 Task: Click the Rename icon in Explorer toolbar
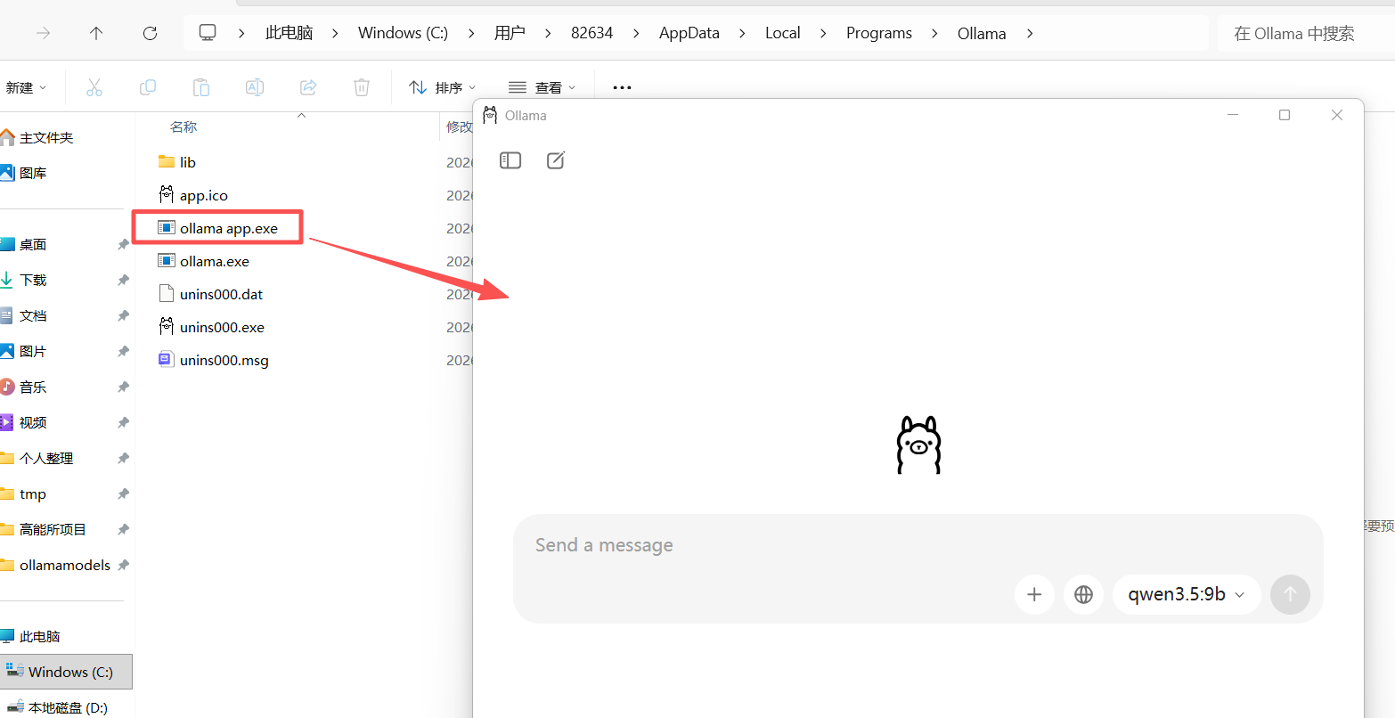click(255, 87)
